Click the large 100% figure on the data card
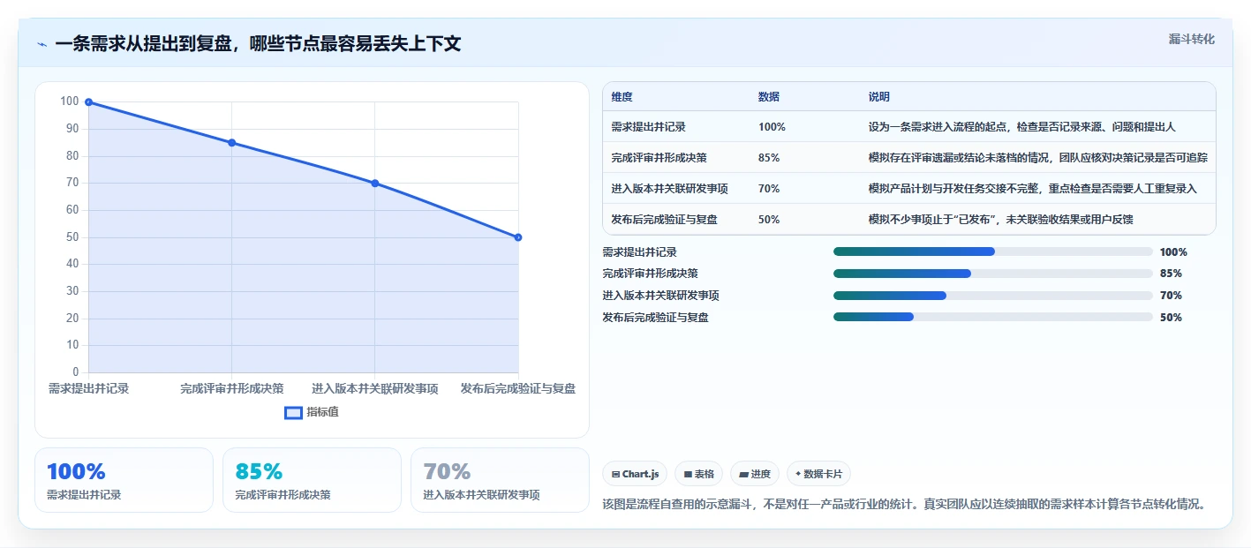 click(x=76, y=471)
